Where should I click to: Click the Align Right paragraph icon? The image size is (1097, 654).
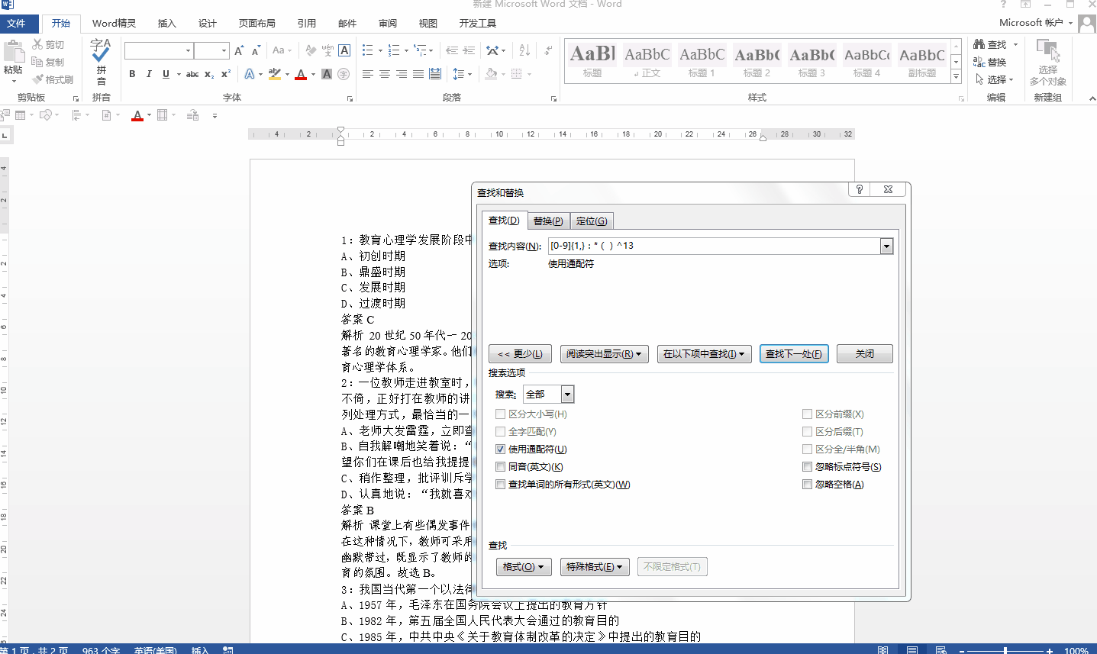[402, 74]
